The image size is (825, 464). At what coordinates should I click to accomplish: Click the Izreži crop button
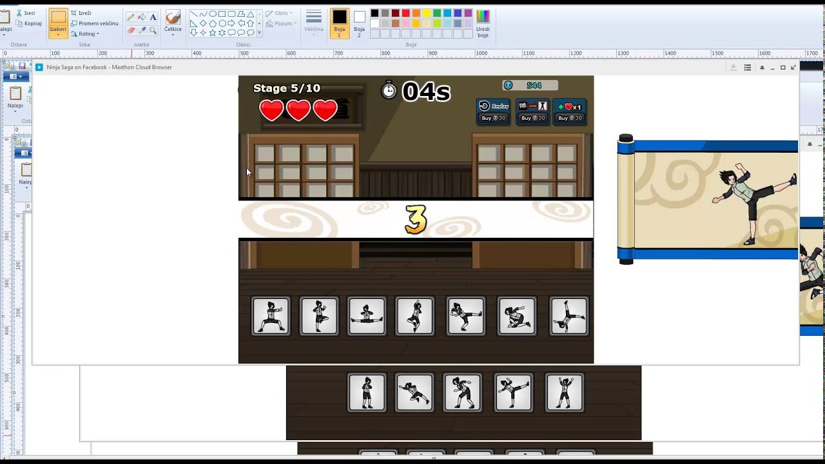tap(81, 13)
